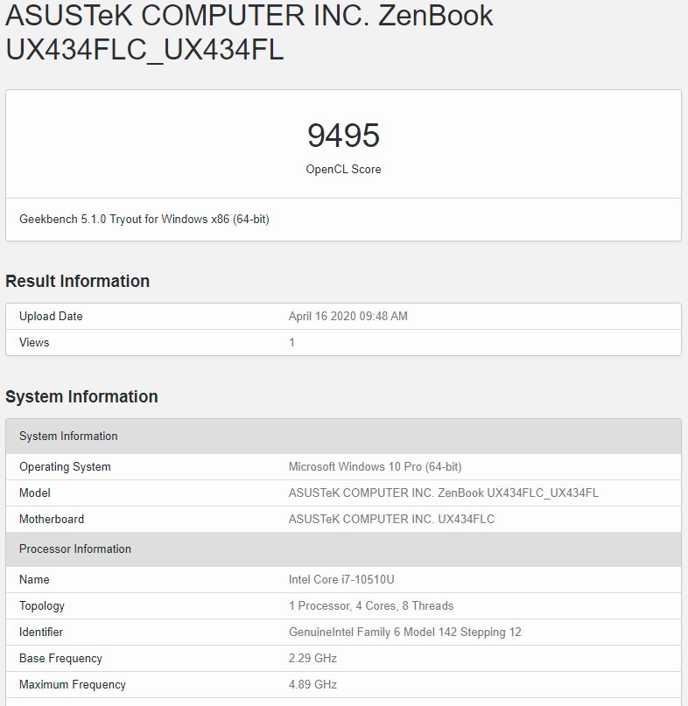Click the ASUSTeK ZenBook page title
The width and height of the screenshot is (688, 706).
tap(249, 31)
